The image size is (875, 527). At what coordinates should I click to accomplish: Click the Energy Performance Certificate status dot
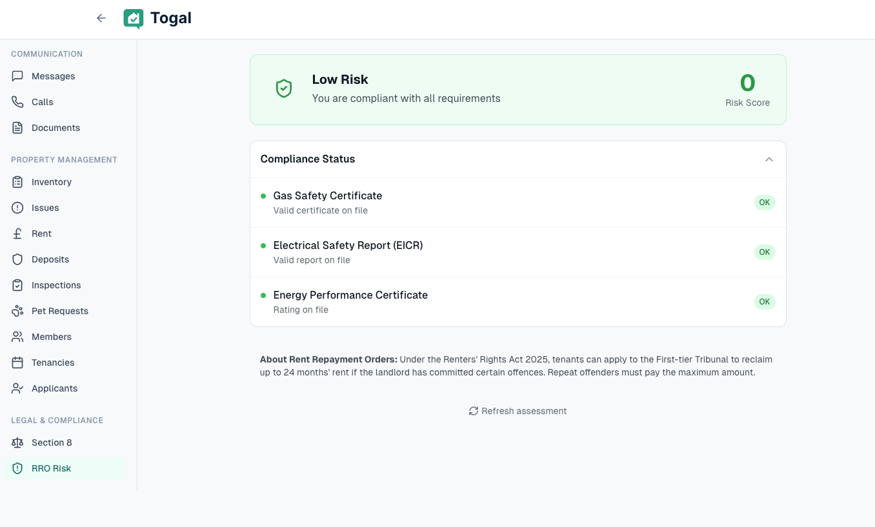[x=263, y=295]
